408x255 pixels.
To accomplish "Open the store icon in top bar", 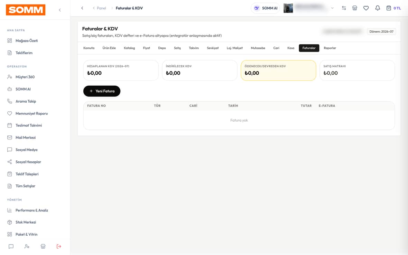I will pyautogui.click(x=355, y=8).
